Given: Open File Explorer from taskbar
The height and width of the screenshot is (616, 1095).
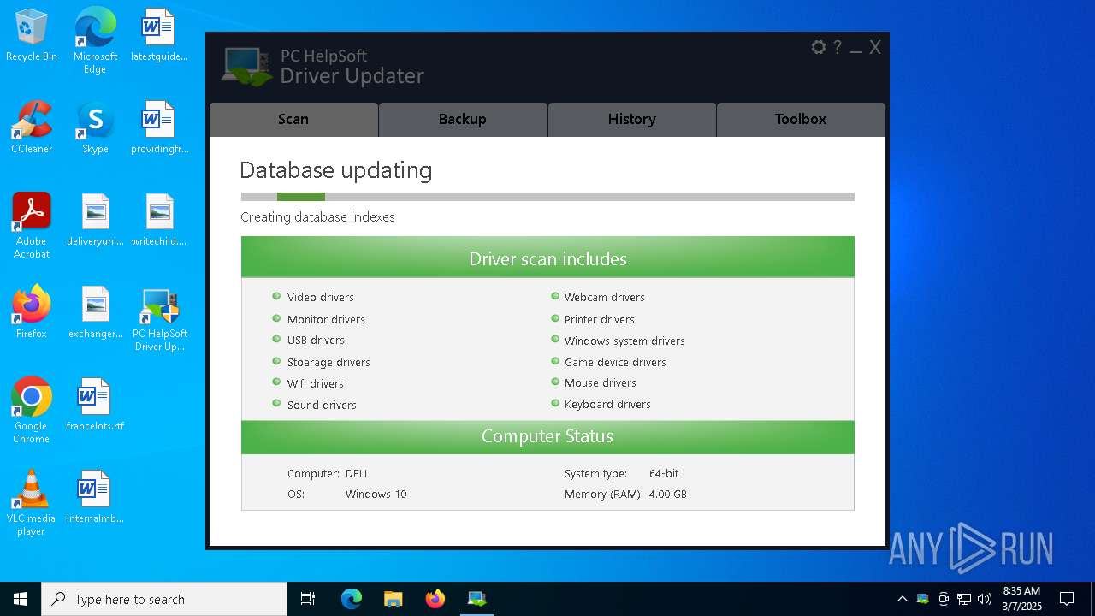Looking at the screenshot, I should pyautogui.click(x=393, y=599).
